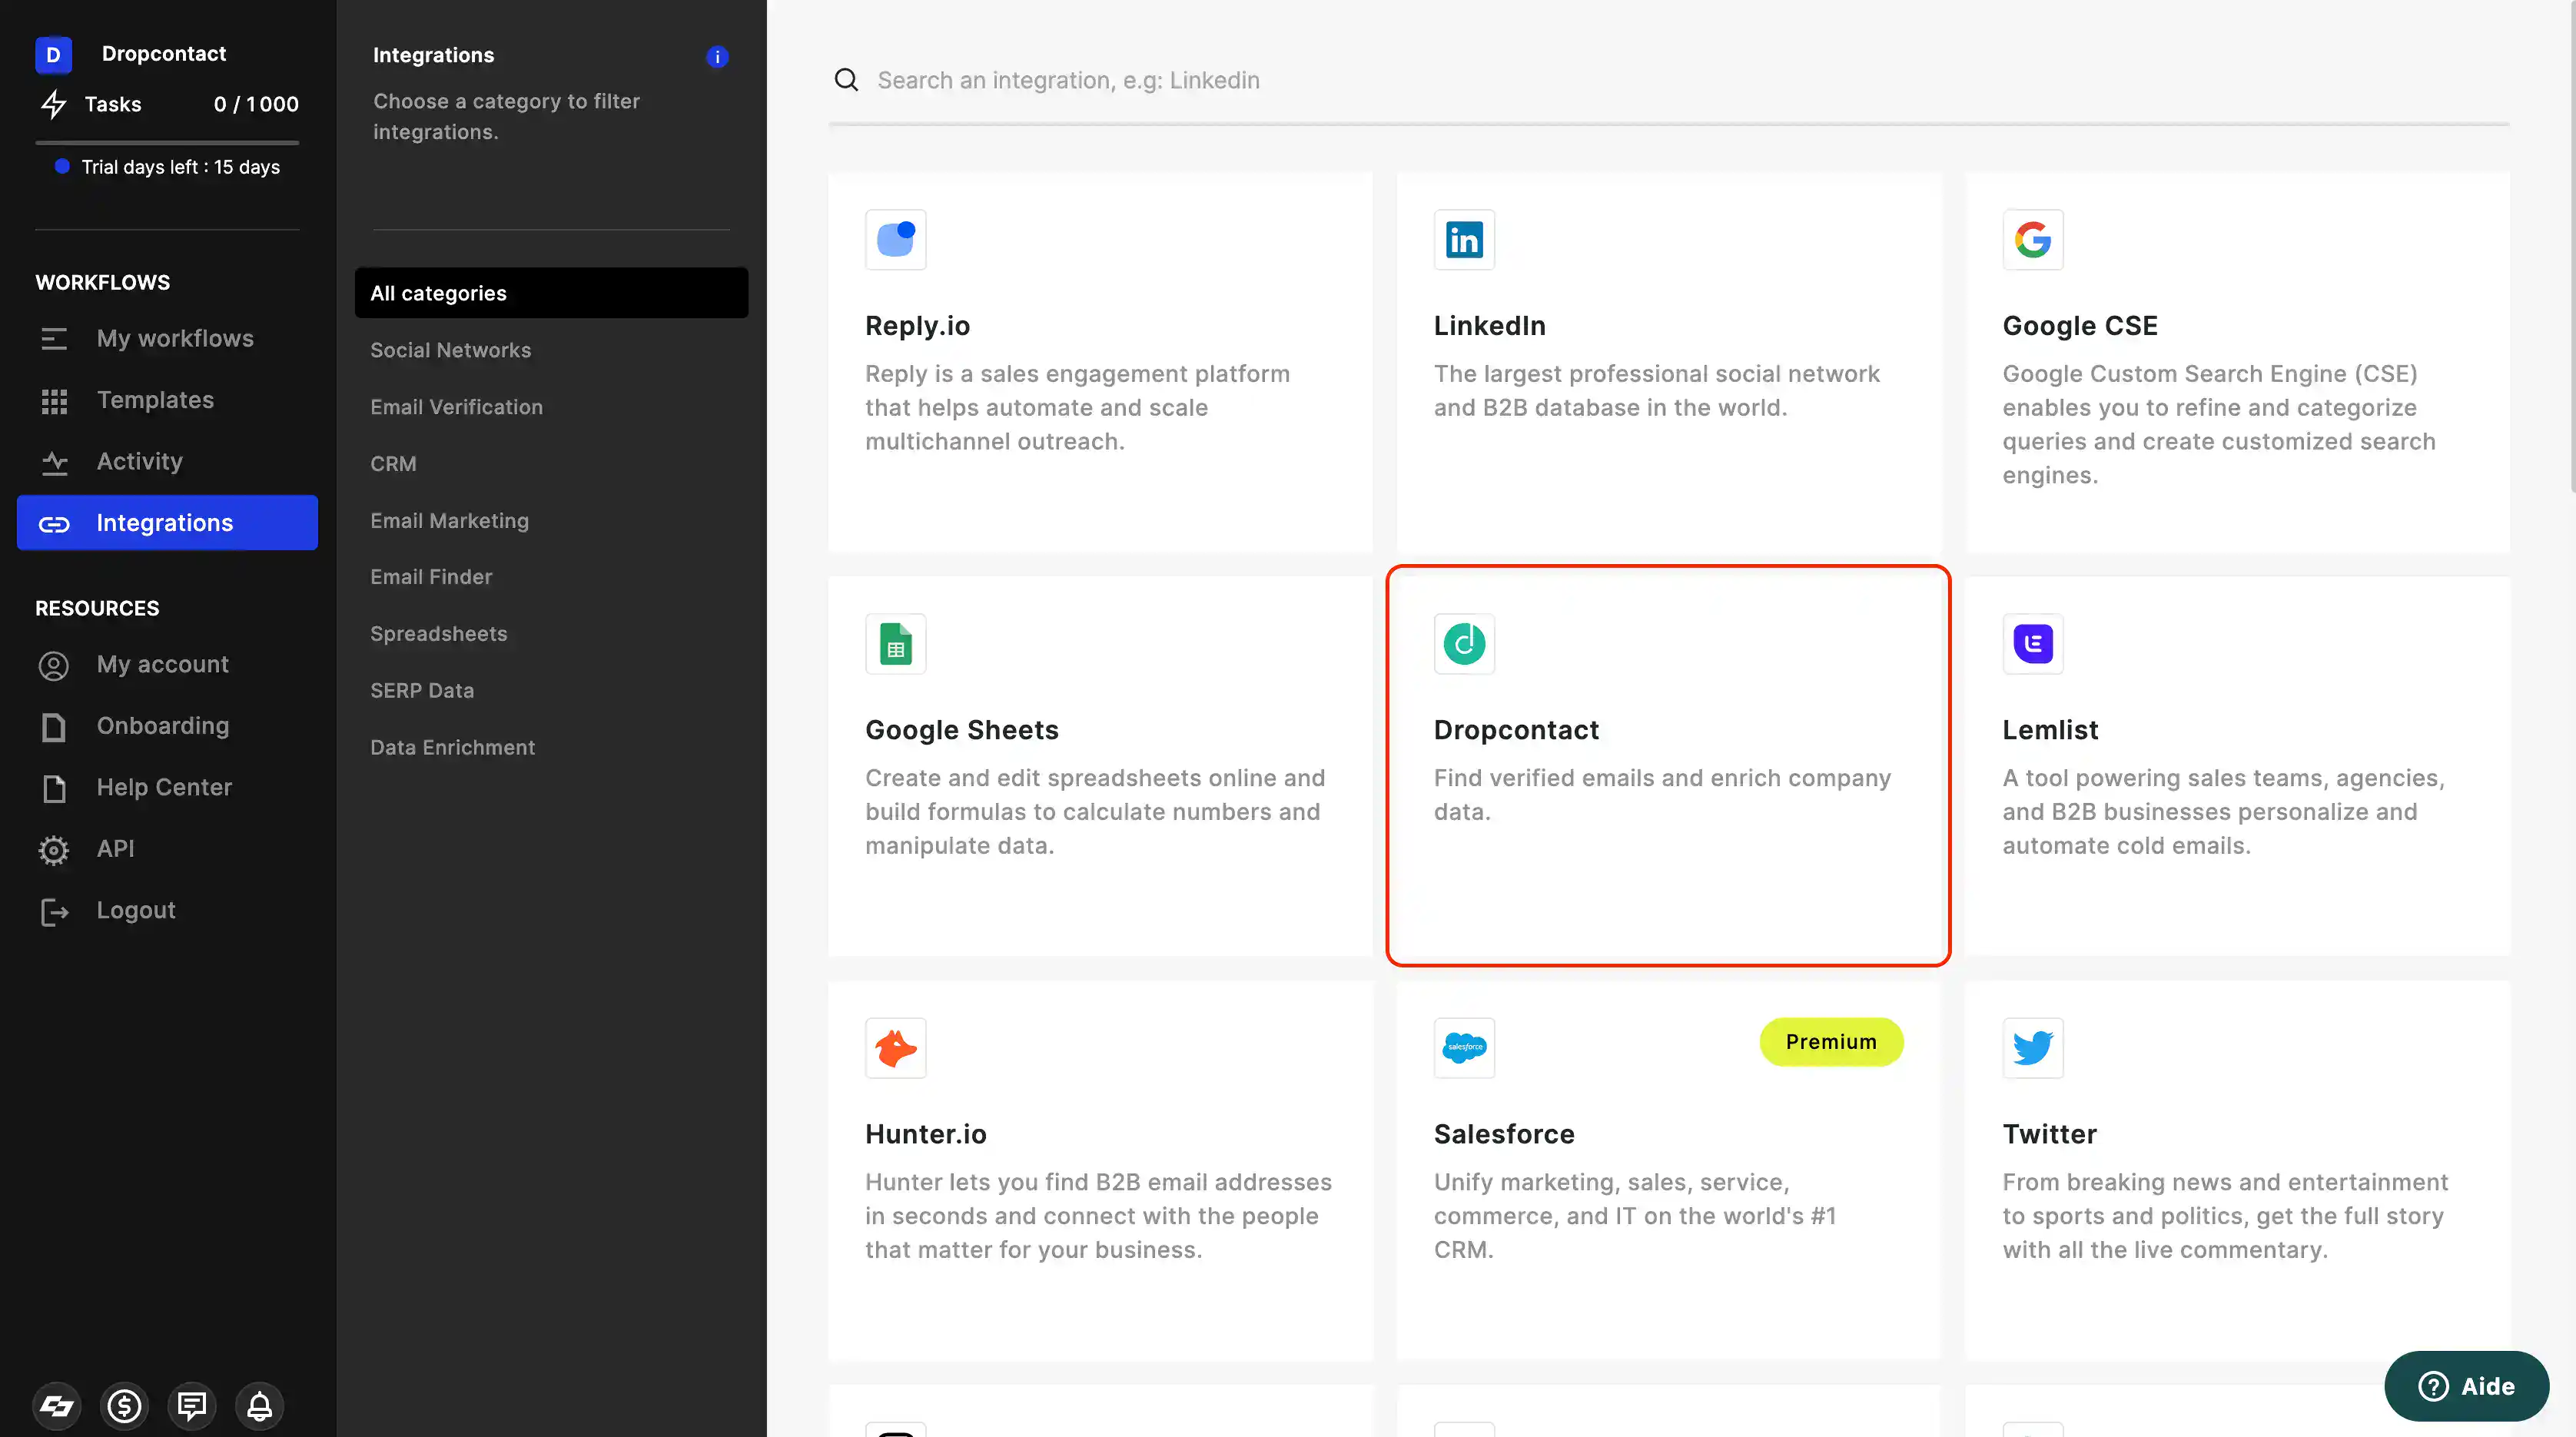Go to the Templates page
Viewport: 2576px width, 1437px height.
155,400
